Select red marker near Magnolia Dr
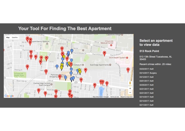 coord(62,49)
